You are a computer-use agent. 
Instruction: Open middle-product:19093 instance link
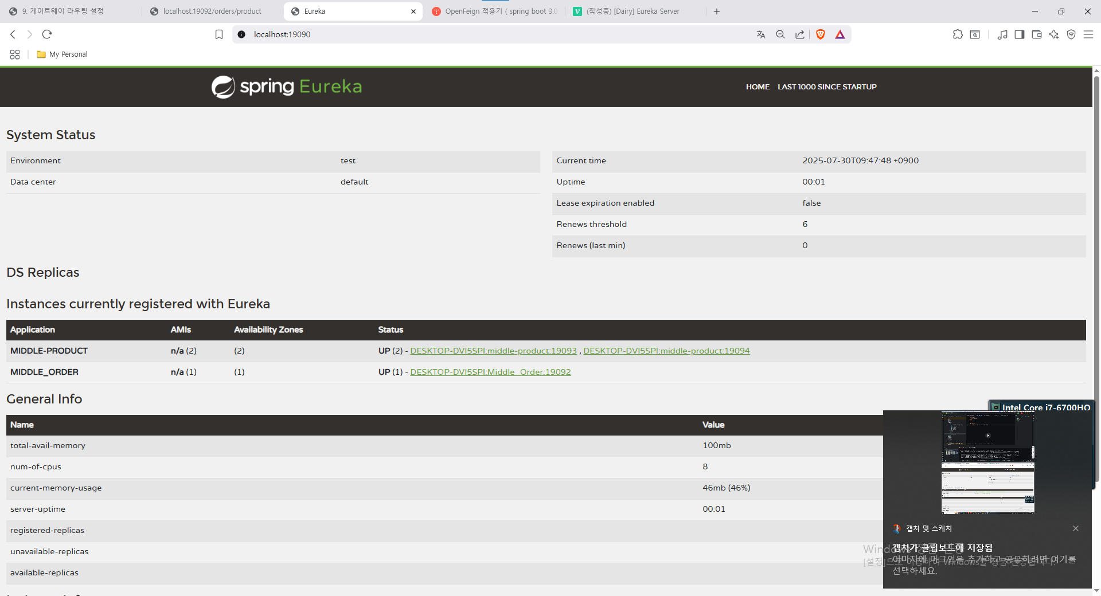point(493,351)
